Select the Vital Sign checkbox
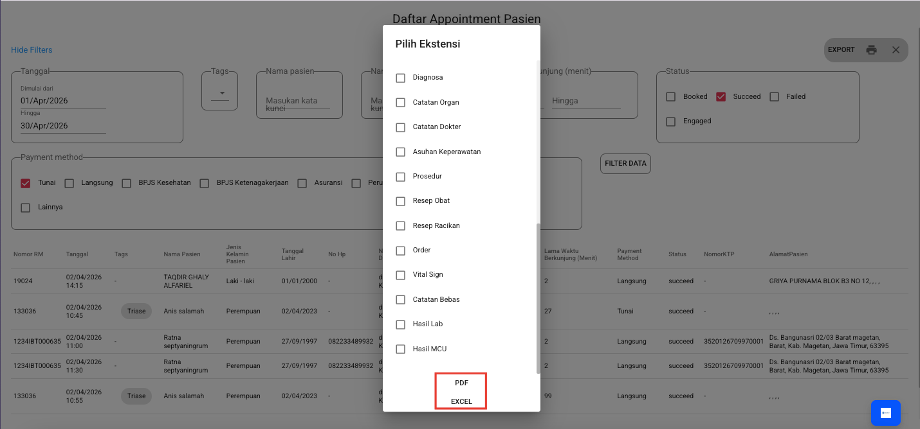 [400, 275]
